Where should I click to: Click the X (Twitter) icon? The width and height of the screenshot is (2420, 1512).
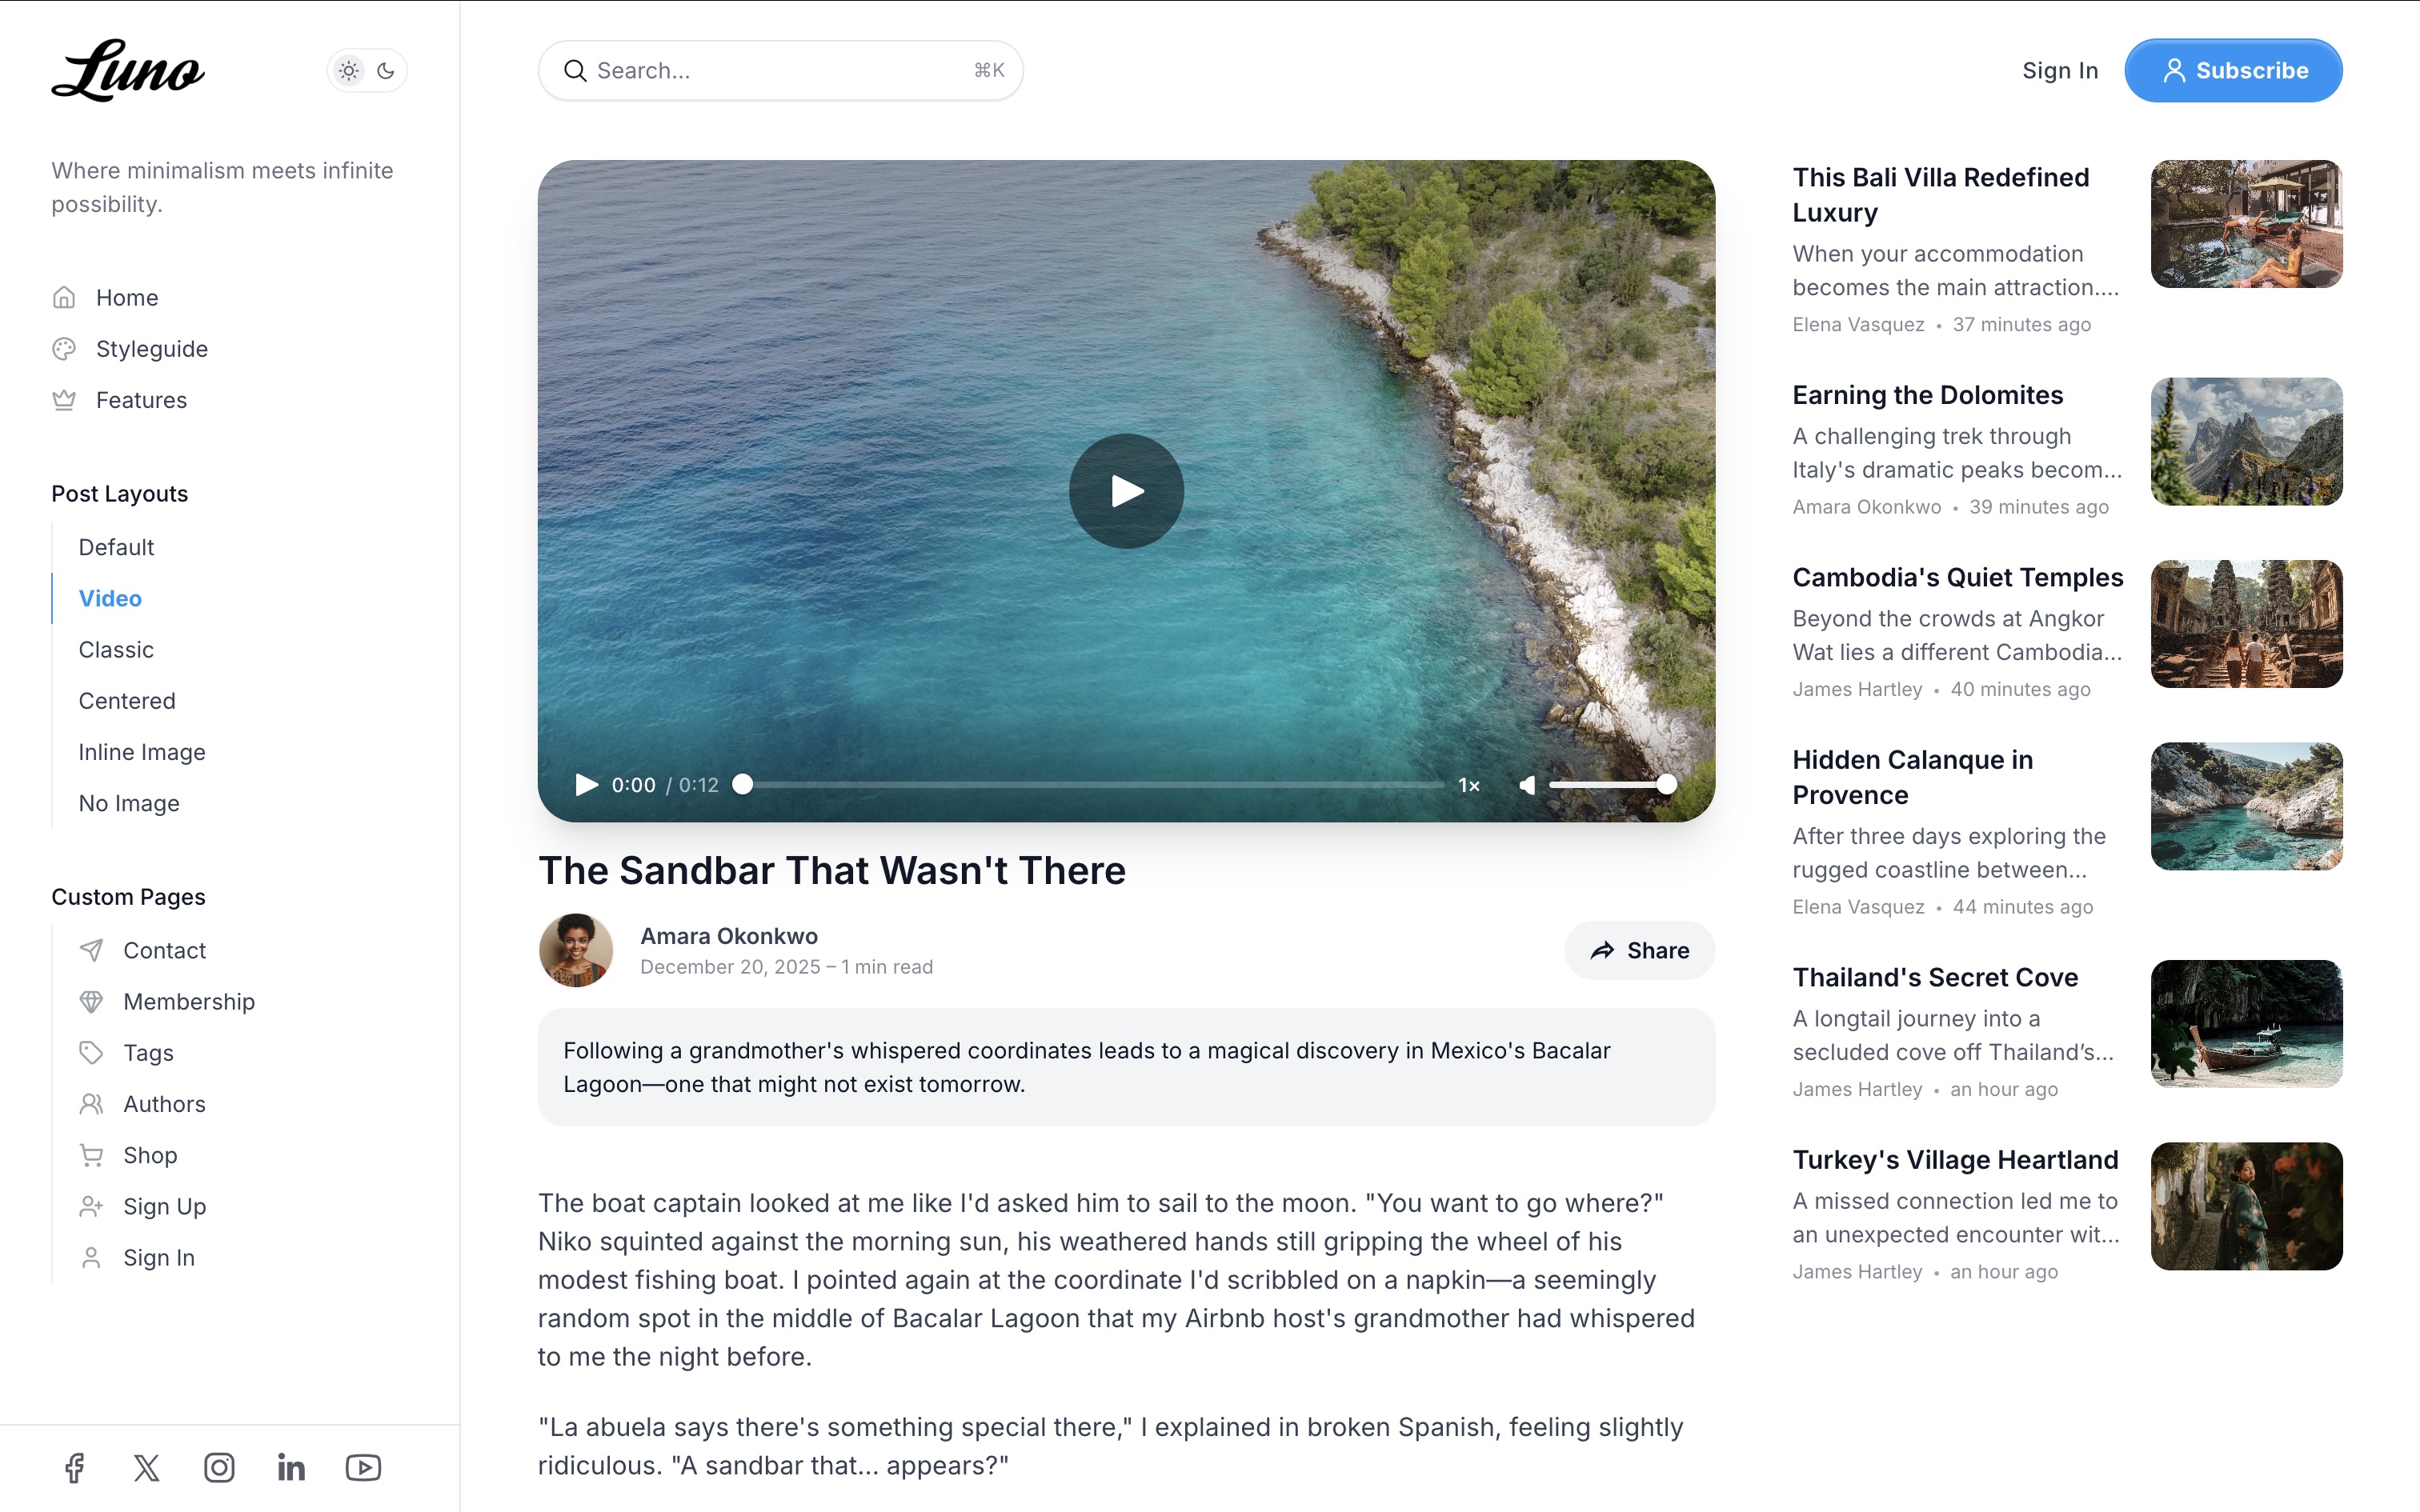click(x=146, y=1467)
